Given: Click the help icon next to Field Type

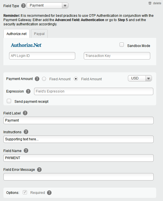Looking at the screenshot, I should [23, 6].
